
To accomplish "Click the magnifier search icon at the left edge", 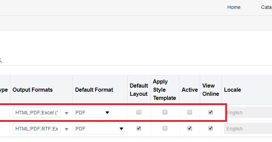I will click(x=1, y=60).
